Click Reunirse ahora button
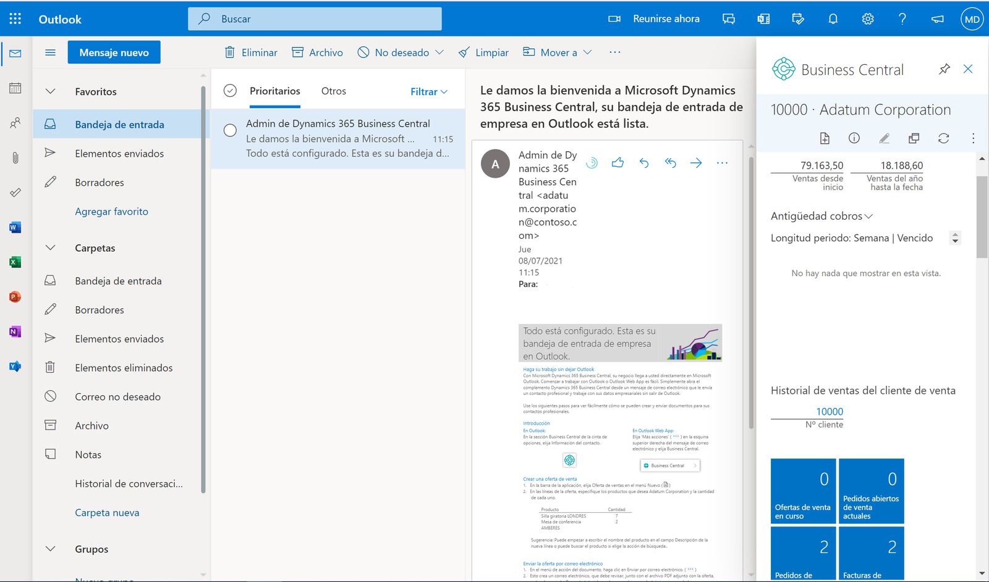Screen dimensions: 989x582 coord(654,19)
